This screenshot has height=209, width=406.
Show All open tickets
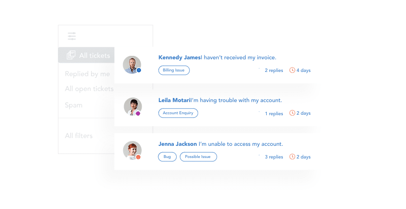pyautogui.click(x=89, y=88)
